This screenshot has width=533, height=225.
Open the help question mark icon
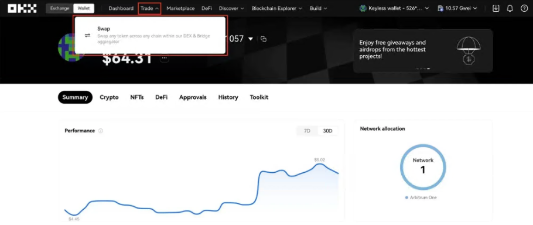524,9
